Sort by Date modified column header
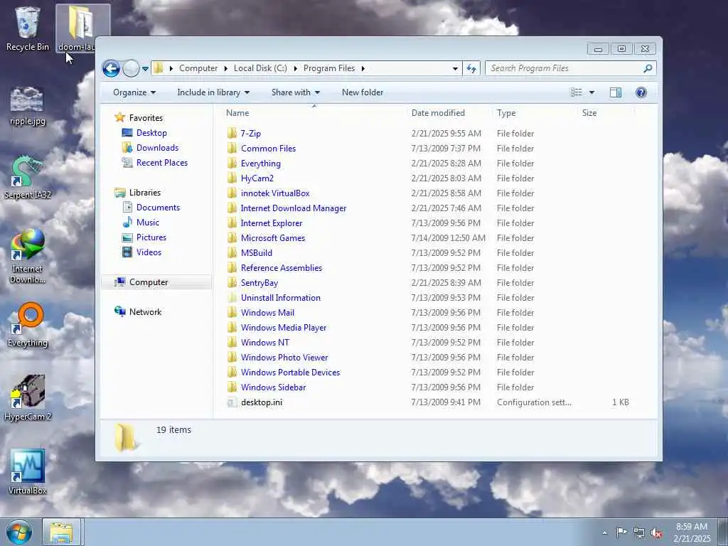Viewport: 728px width, 546px height. (x=438, y=113)
